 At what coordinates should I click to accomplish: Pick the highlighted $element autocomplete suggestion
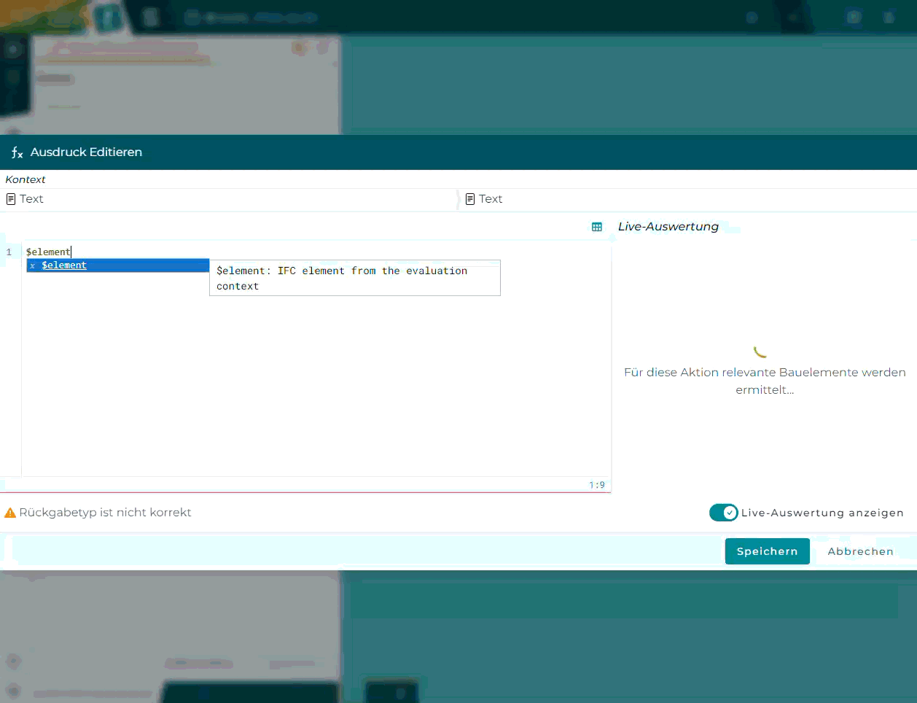point(118,265)
